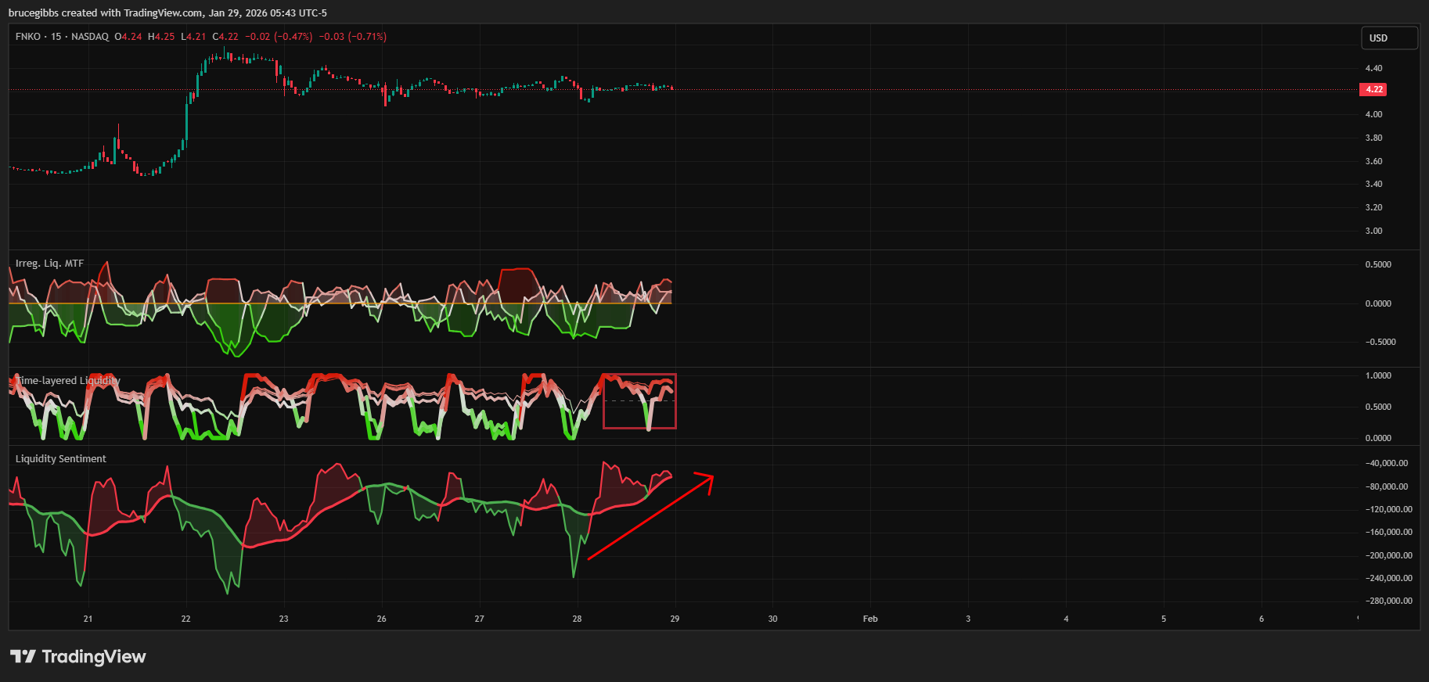Click the 'Feb' date axis label
This screenshot has height=682, width=1429.
point(870,619)
